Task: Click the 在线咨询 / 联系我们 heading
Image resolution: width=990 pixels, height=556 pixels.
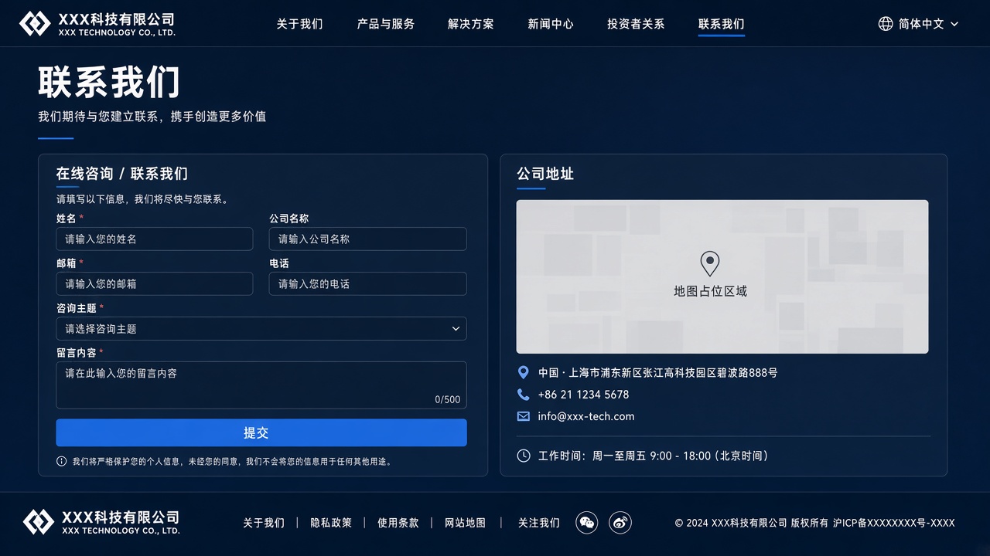Action: (121, 174)
